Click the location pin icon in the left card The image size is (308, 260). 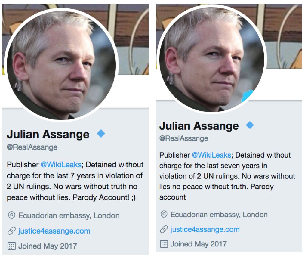pyautogui.click(x=12, y=215)
